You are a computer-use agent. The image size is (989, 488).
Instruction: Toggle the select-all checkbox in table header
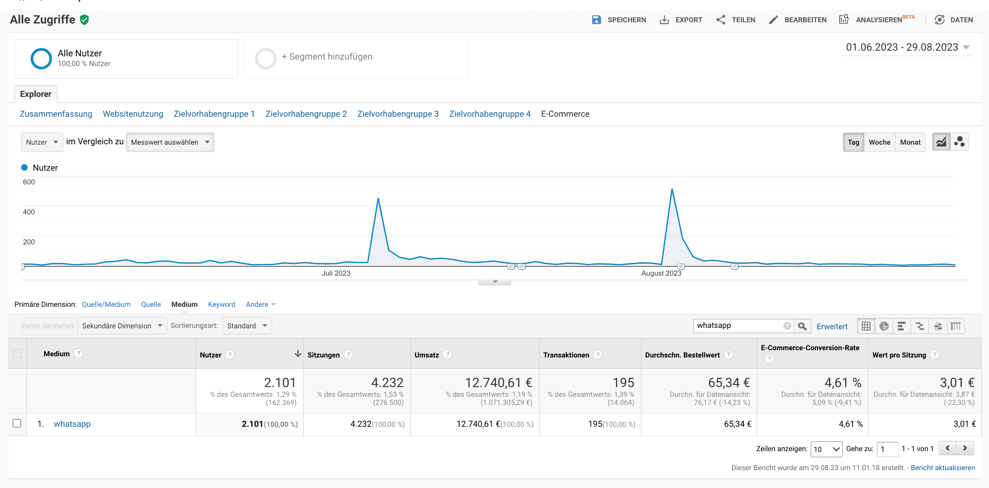[17, 353]
